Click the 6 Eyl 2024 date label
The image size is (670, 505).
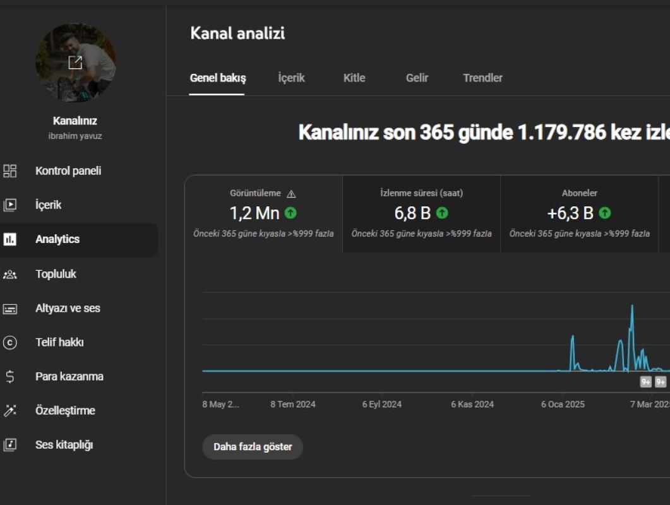click(382, 404)
